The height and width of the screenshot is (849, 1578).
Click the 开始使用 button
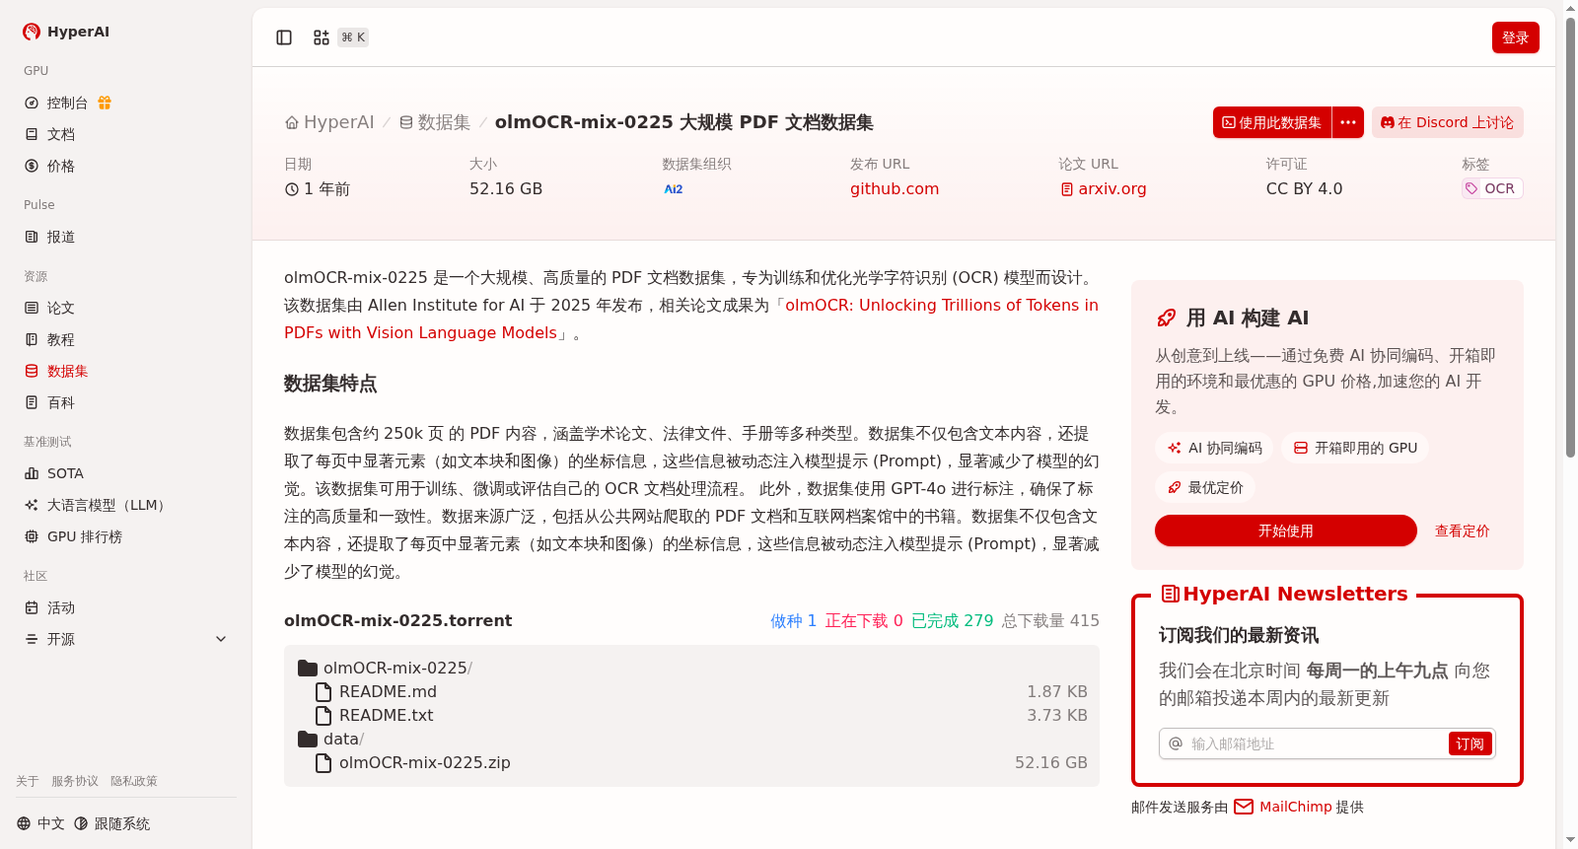tap(1286, 531)
